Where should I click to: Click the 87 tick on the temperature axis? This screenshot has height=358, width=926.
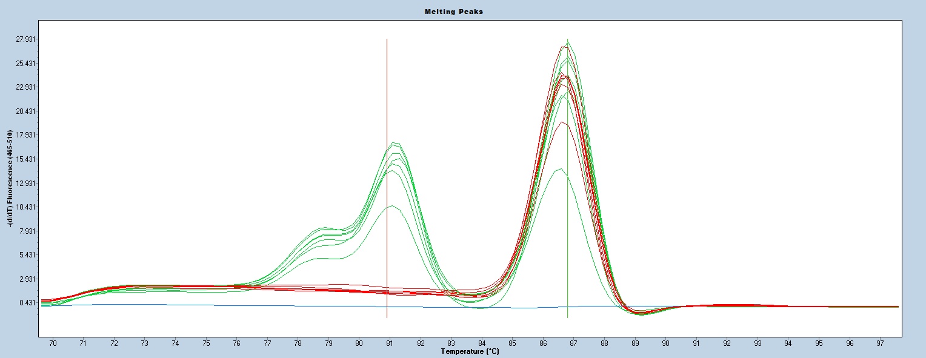point(574,343)
